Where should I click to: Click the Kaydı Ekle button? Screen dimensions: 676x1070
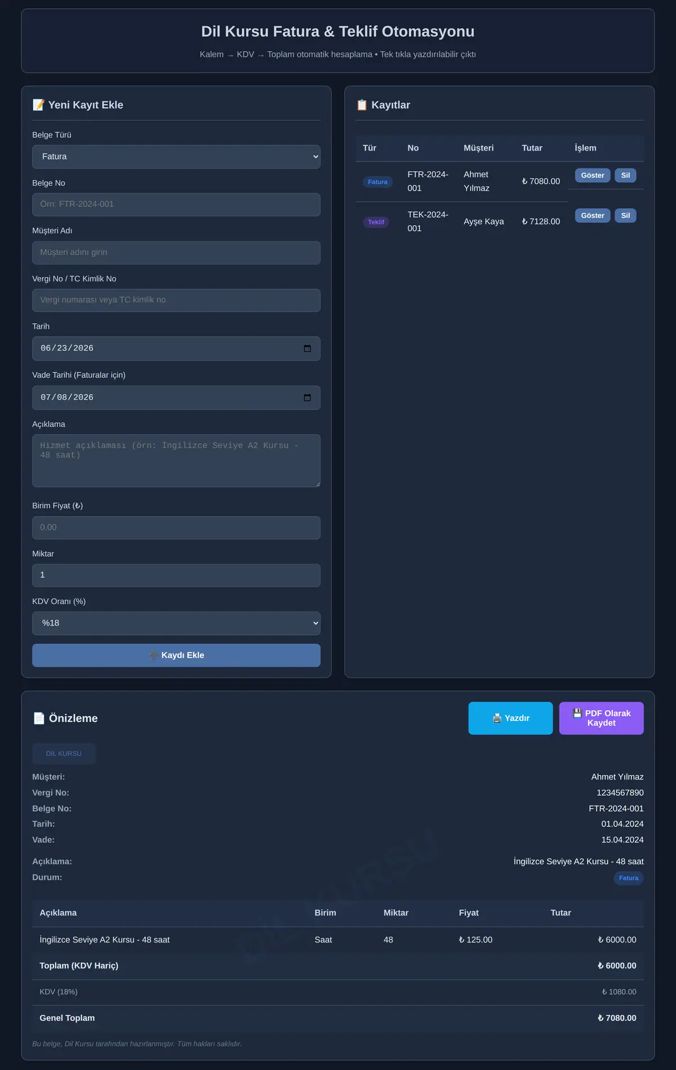pyautogui.click(x=176, y=655)
